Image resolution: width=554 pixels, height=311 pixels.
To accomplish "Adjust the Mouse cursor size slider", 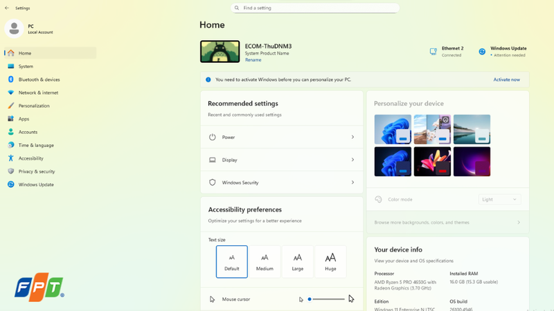I will pos(326,299).
